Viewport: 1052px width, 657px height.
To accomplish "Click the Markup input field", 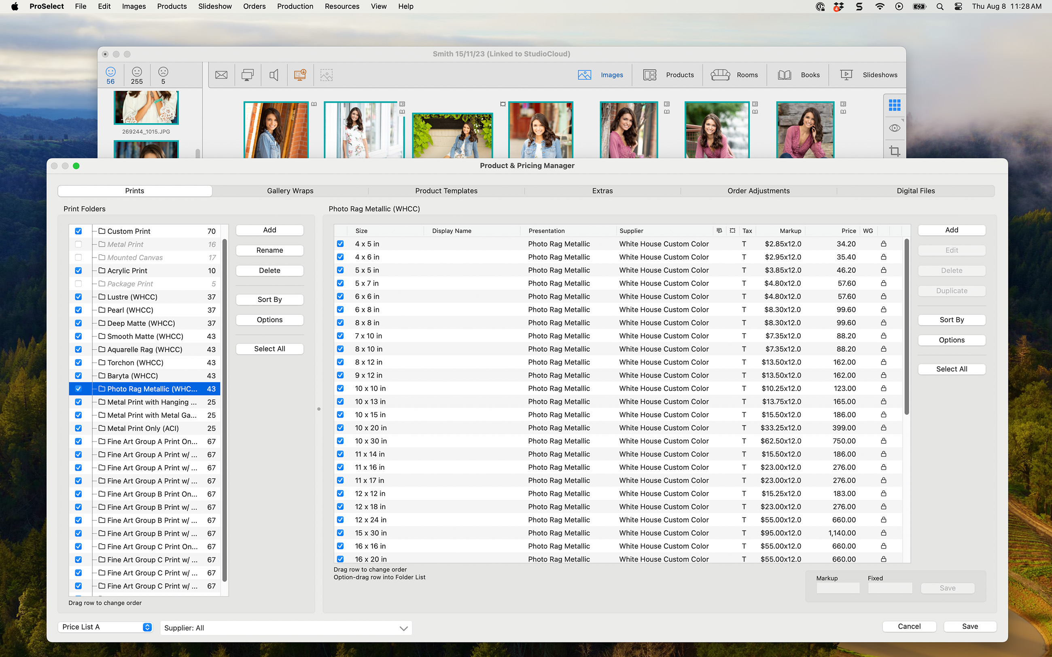I will tap(838, 588).
